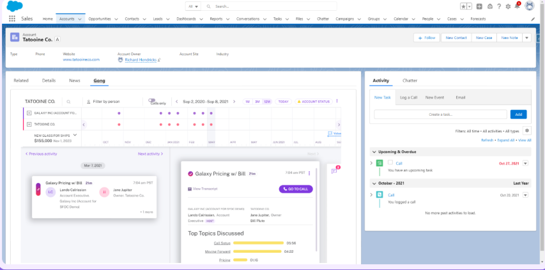Collapse the Upcoming & Overdue section
The width and height of the screenshot is (545, 270).
point(374,152)
